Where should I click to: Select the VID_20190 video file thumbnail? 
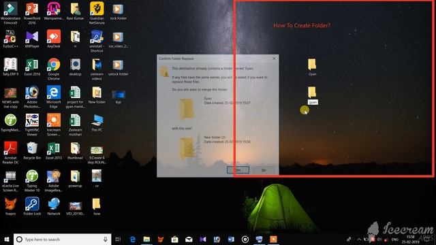pyautogui.click(x=75, y=208)
